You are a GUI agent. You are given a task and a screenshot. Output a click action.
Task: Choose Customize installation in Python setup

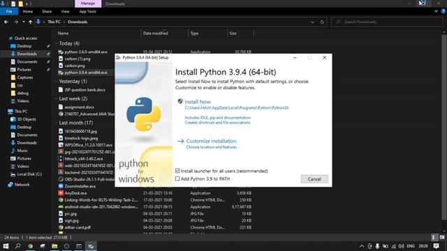211,141
